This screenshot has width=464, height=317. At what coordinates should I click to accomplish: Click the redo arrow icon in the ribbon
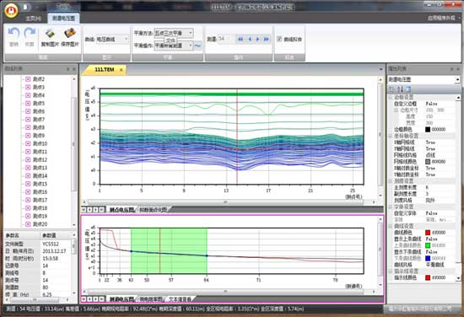coord(30,34)
